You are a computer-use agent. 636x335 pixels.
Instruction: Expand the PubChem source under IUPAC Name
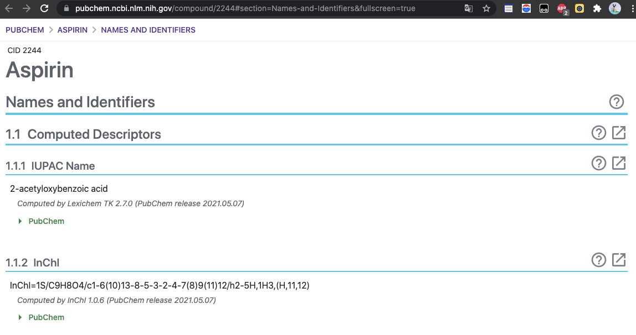(42, 221)
